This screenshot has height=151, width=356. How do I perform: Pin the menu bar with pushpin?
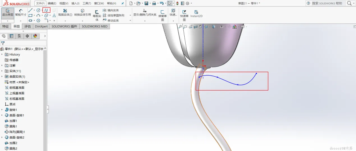pyautogui.click(x=123, y=3)
